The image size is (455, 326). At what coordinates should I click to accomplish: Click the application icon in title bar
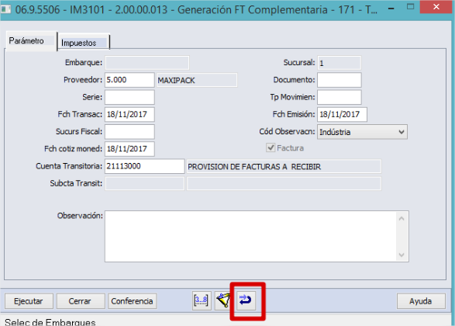tap(5, 9)
